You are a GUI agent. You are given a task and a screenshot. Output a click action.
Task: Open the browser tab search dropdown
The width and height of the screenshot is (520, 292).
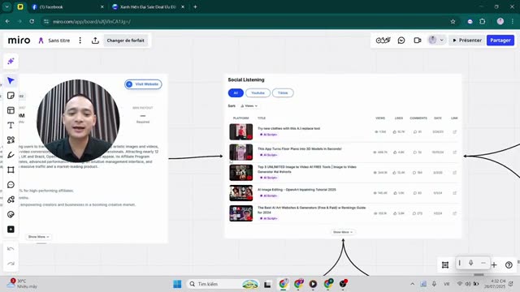tap(7, 7)
